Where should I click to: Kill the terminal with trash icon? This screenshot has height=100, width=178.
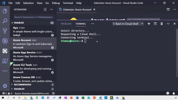point(162,24)
